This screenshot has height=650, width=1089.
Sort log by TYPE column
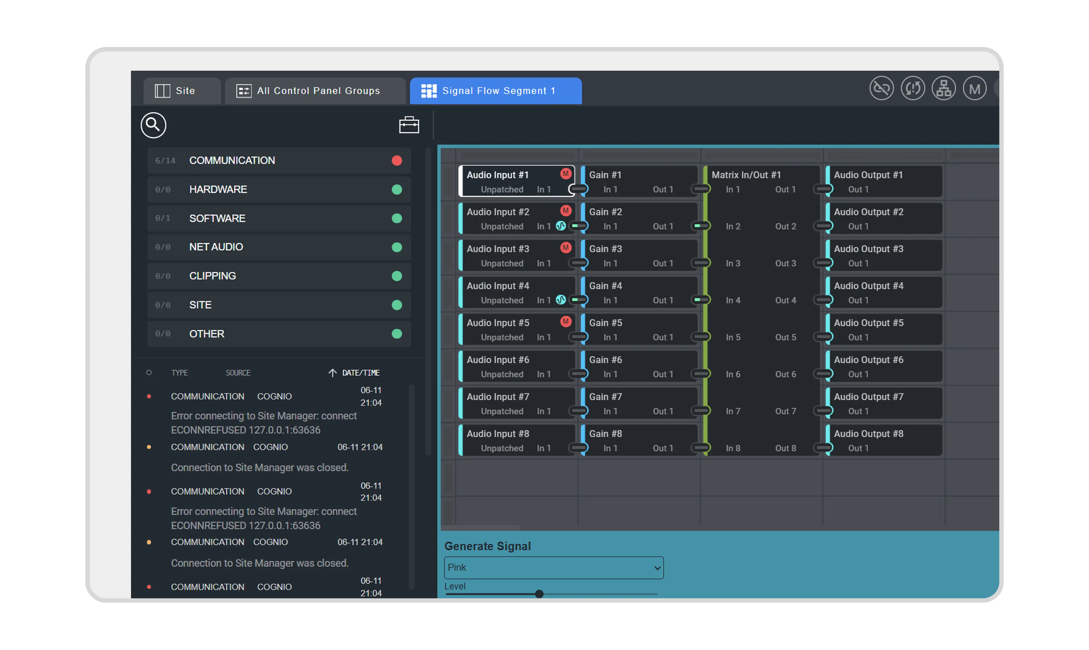179,373
